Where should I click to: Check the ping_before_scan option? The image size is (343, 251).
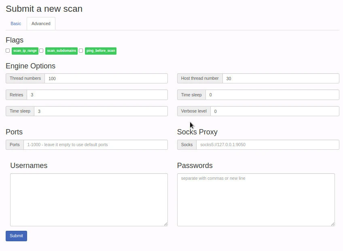point(81,51)
